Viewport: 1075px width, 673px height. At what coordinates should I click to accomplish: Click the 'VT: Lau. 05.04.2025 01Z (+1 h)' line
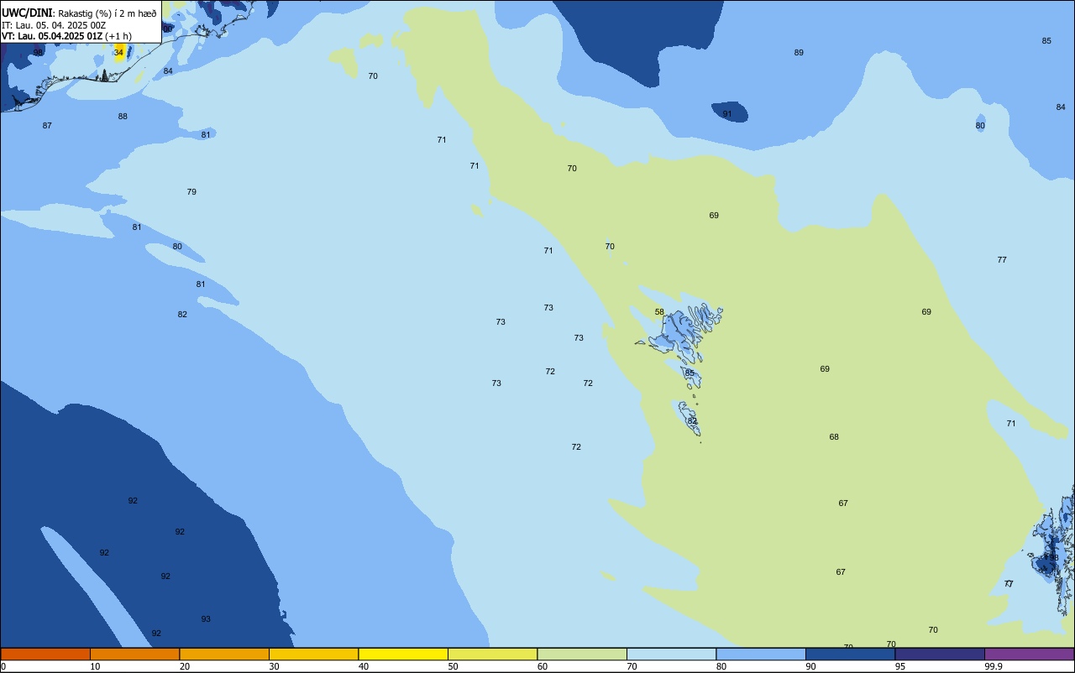click(66, 36)
